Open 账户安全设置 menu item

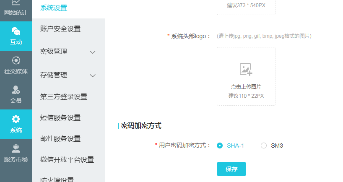(x=60, y=29)
